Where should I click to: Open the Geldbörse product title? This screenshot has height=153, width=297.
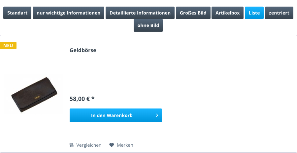tap(83, 50)
